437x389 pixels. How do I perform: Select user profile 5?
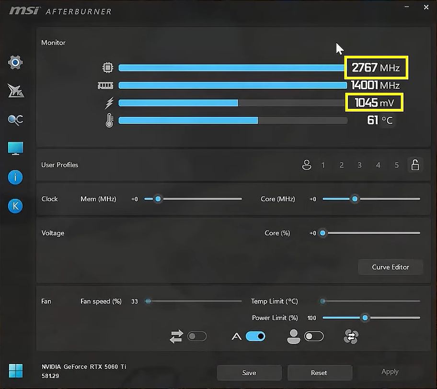click(396, 165)
